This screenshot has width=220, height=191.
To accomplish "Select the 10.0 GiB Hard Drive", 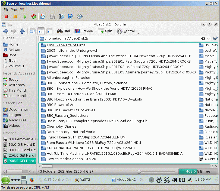I will [x=19, y=145].
